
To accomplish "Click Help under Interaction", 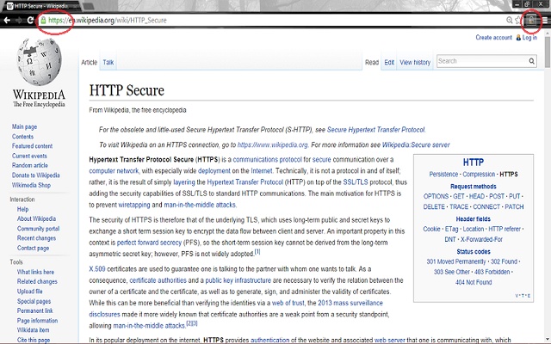I will coord(23,209).
